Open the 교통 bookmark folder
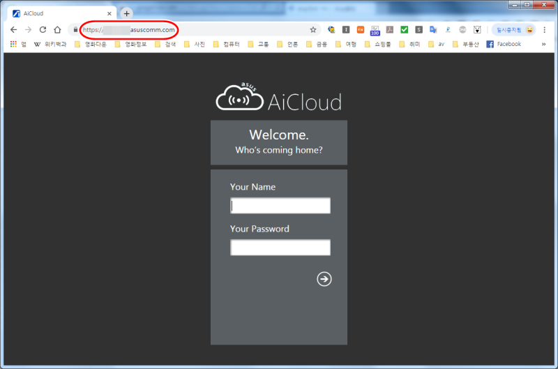This screenshot has width=558, height=369. 259,44
